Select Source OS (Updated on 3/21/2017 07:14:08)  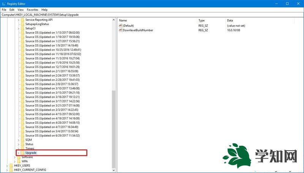point(52,105)
